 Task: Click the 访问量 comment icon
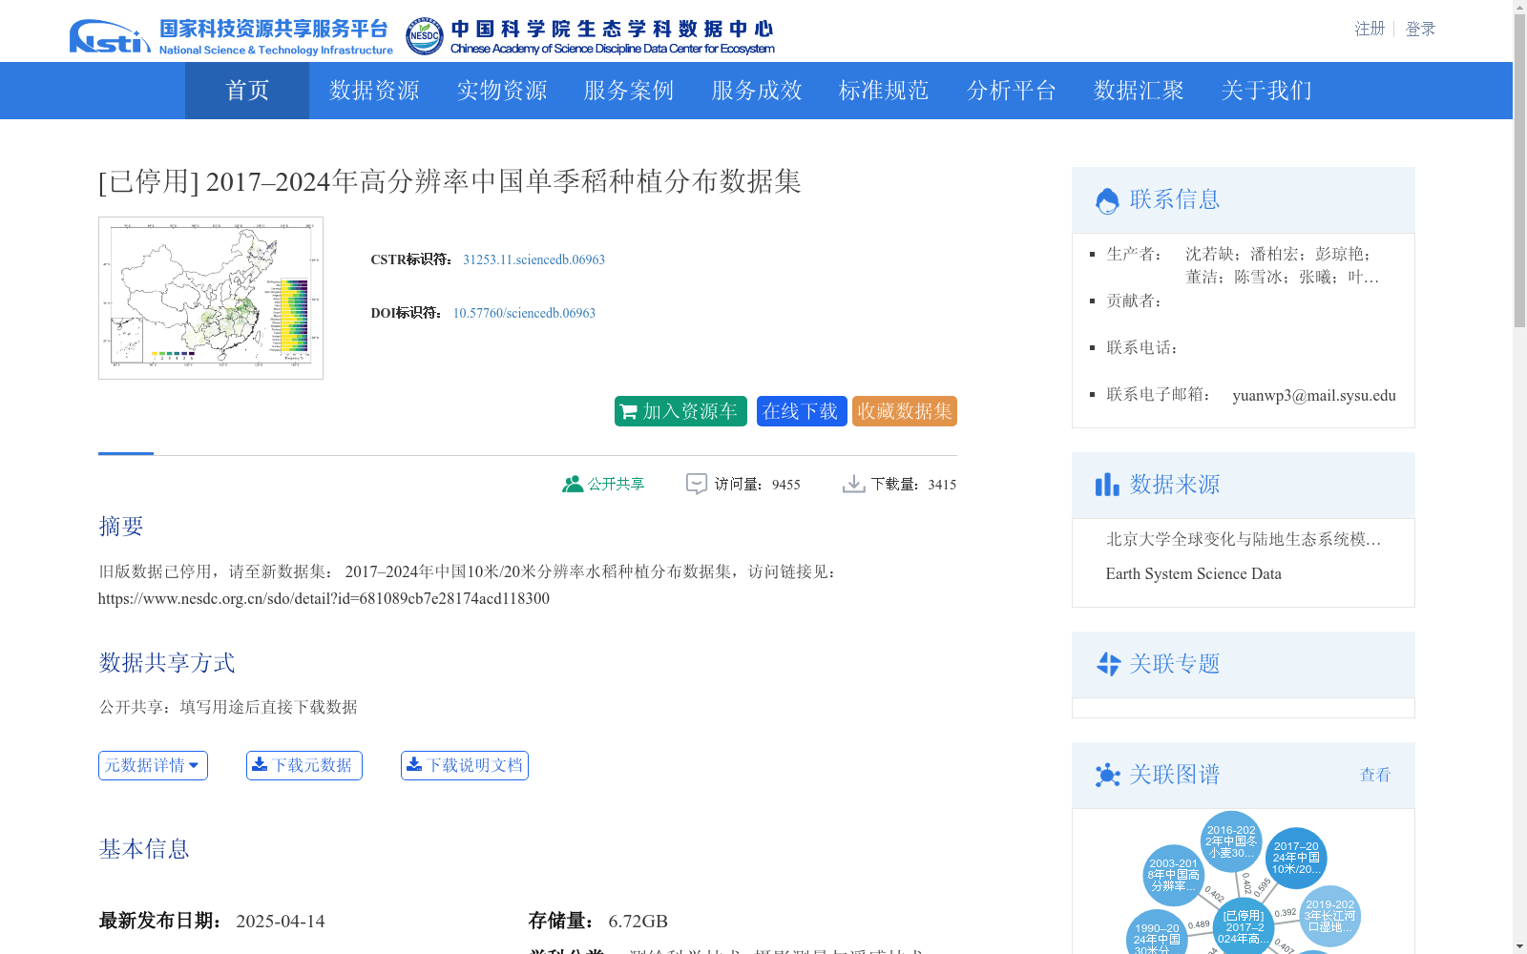tap(697, 484)
